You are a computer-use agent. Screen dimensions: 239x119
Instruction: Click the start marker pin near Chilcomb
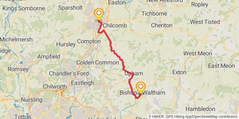click(x=99, y=14)
